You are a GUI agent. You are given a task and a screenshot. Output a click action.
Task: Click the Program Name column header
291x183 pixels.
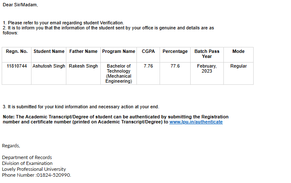pos(118,52)
